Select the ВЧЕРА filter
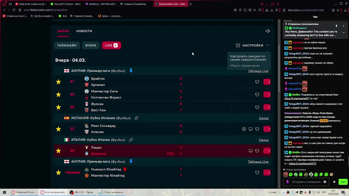349x196 pixels. point(91,45)
